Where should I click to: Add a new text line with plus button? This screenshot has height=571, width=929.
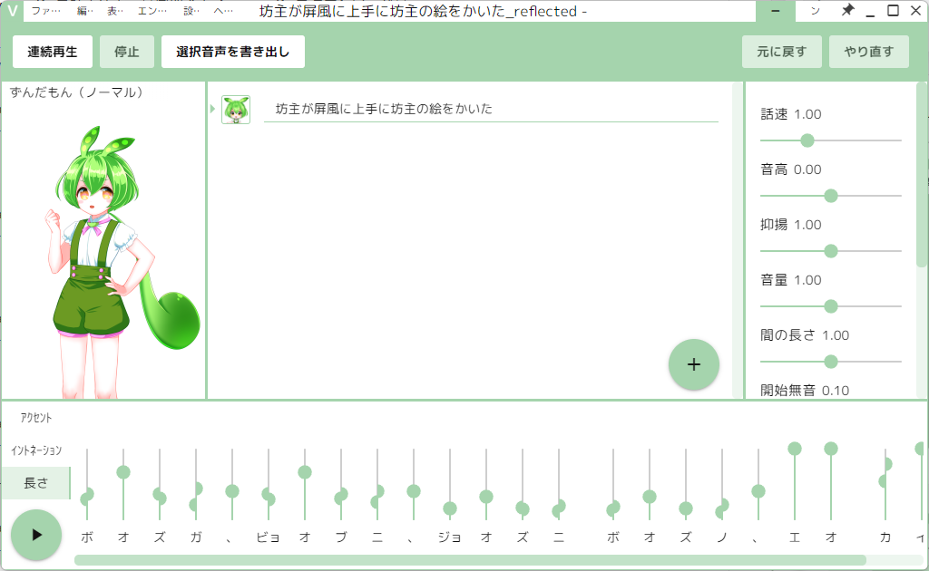click(694, 364)
